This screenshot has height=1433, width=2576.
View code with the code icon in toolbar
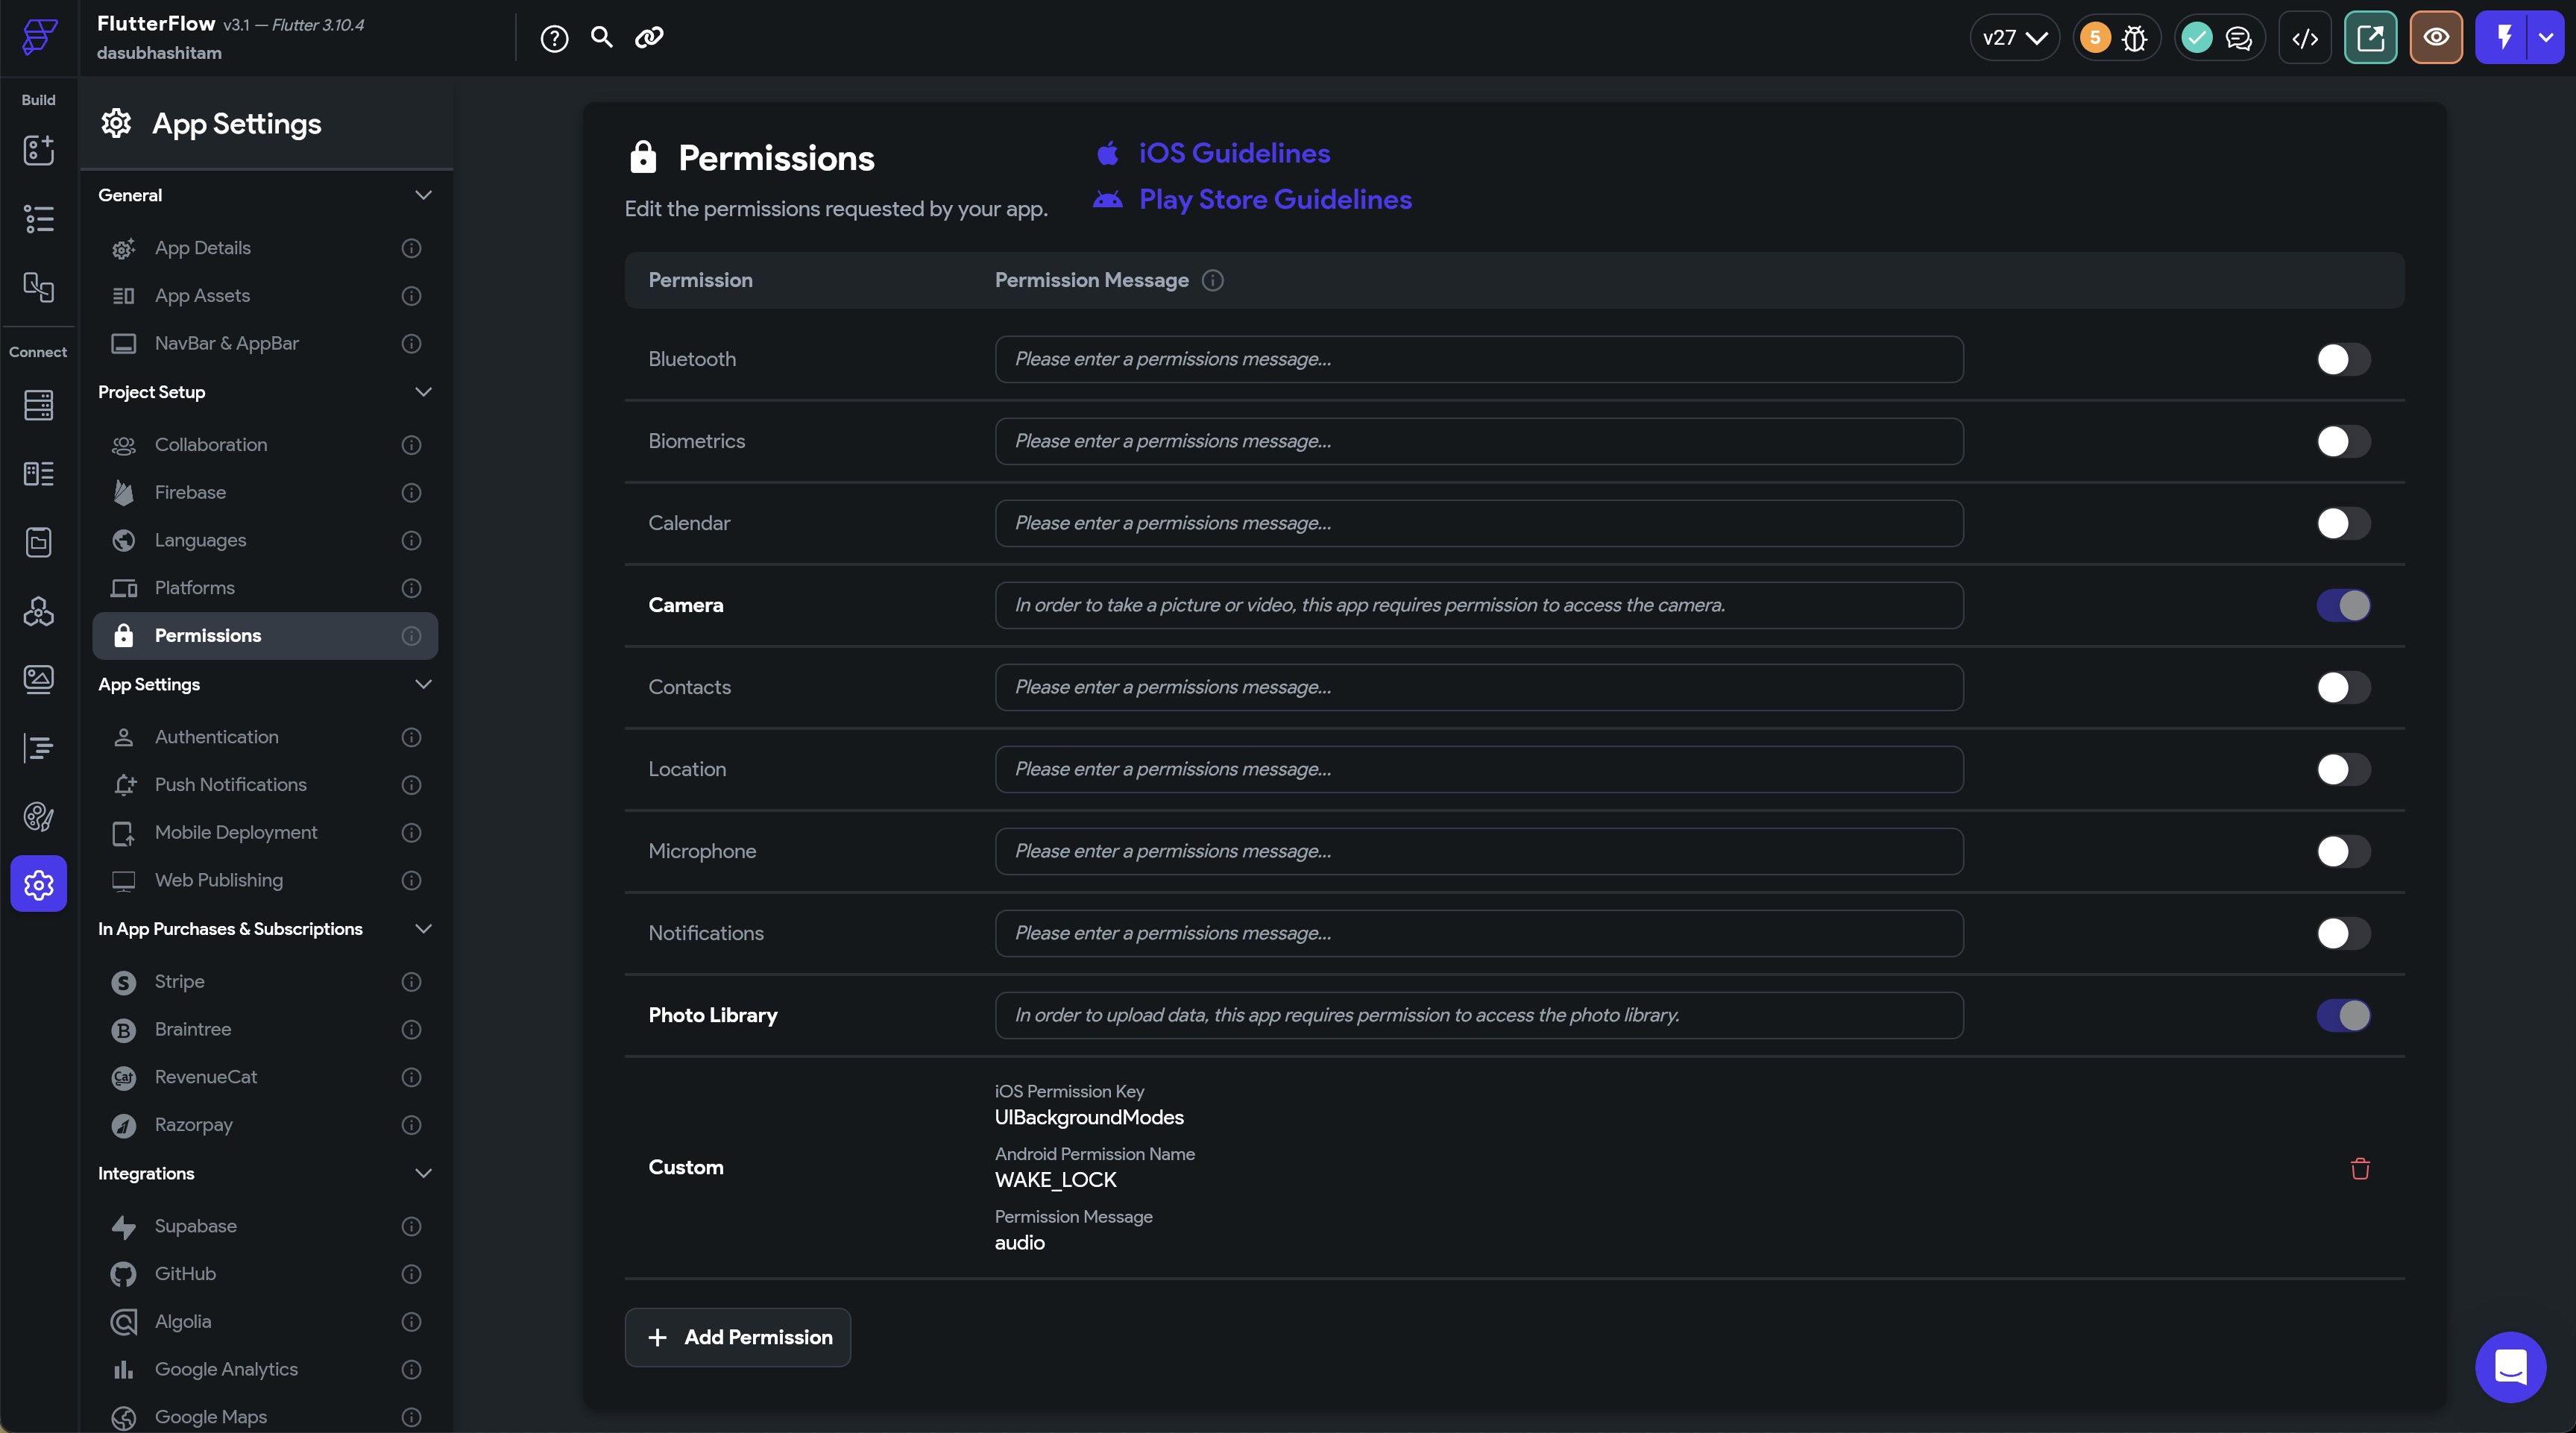pyautogui.click(x=2305, y=38)
